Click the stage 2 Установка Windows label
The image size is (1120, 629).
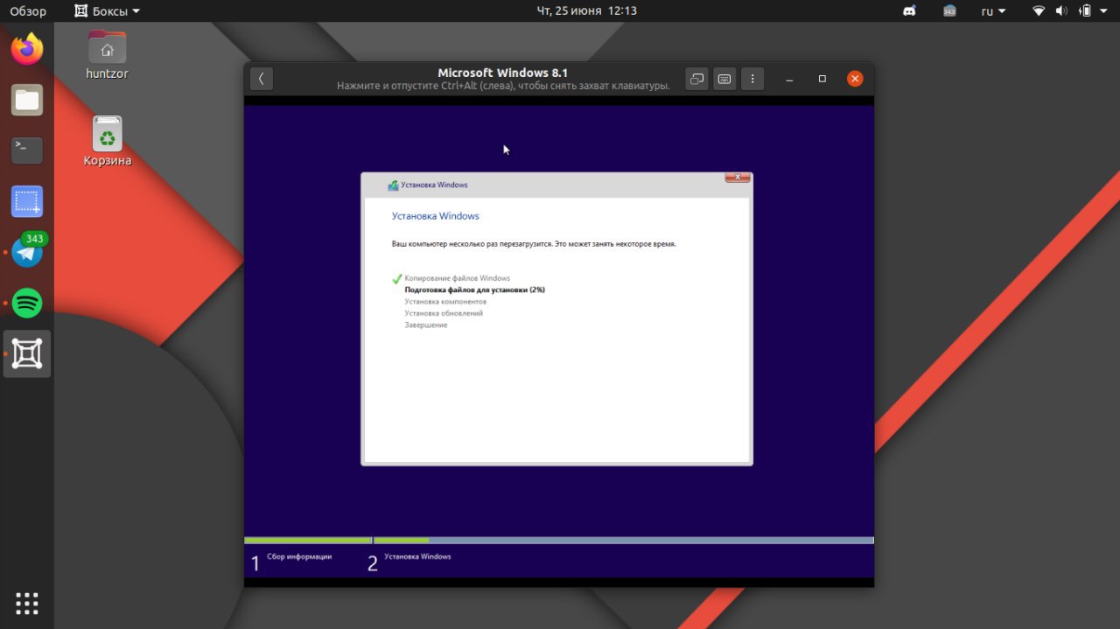(x=417, y=557)
